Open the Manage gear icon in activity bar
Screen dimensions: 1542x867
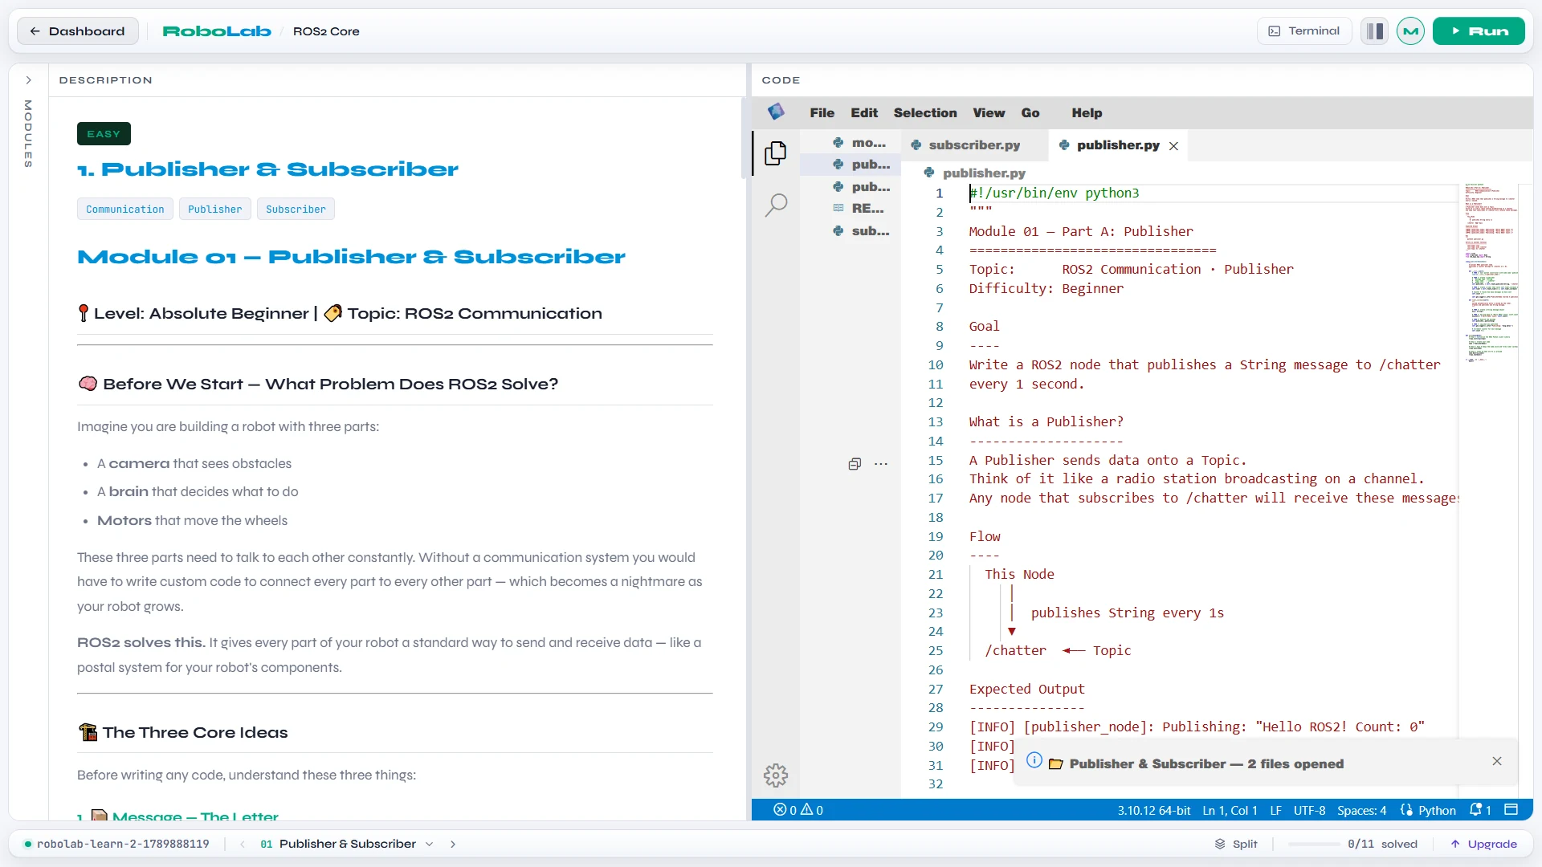coord(775,775)
